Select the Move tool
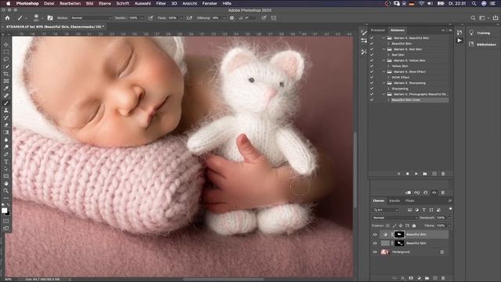 click(6, 45)
